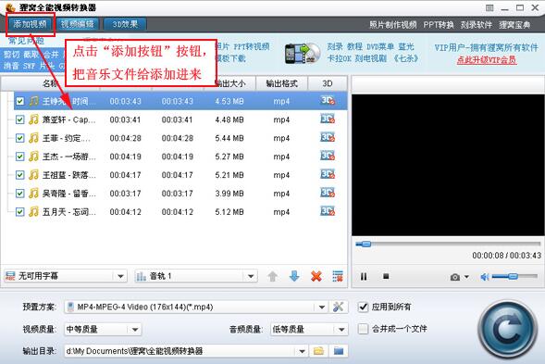
Task: Enable the 合并成一个文件 checkbox
Action: point(363,329)
